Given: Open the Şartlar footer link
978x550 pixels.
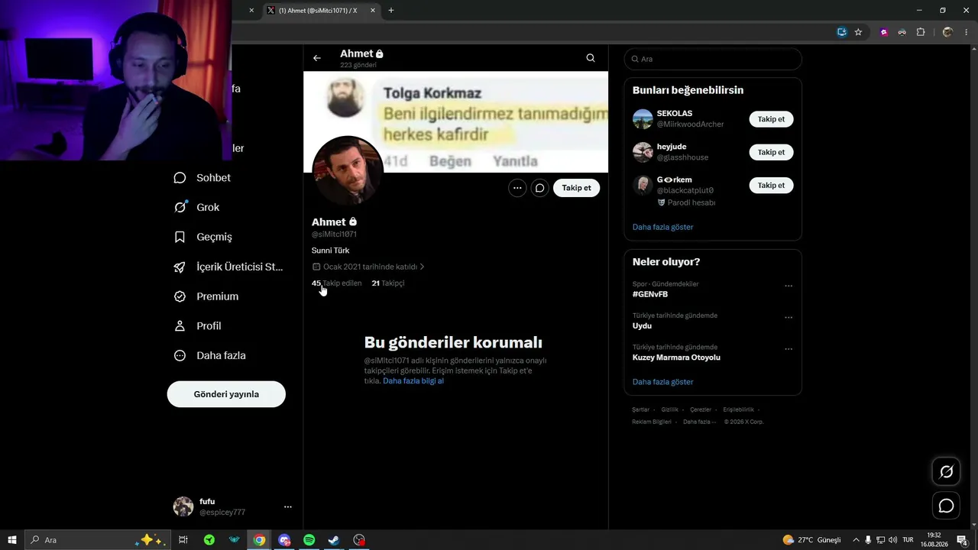Looking at the screenshot, I should tap(640, 410).
